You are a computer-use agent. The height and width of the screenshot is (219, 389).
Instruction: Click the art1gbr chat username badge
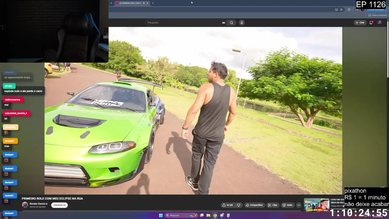pos(9,86)
